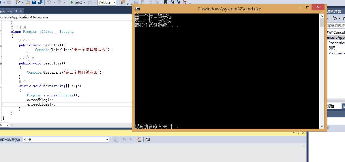Open the New Project dropdown arrow
345x162 pixels.
pyautogui.click(x=23, y=2)
